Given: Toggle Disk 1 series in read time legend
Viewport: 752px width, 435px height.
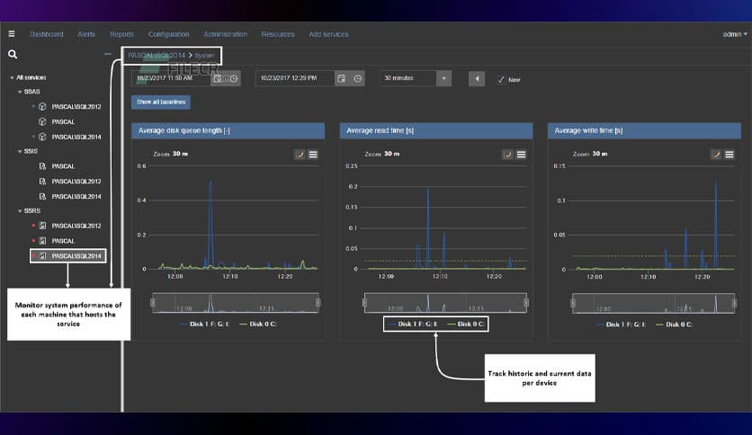Looking at the screenshot, I should point(414,324).
